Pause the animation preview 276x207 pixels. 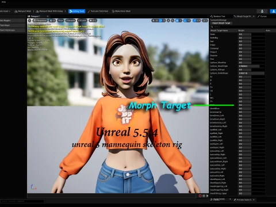coord(204,195)
